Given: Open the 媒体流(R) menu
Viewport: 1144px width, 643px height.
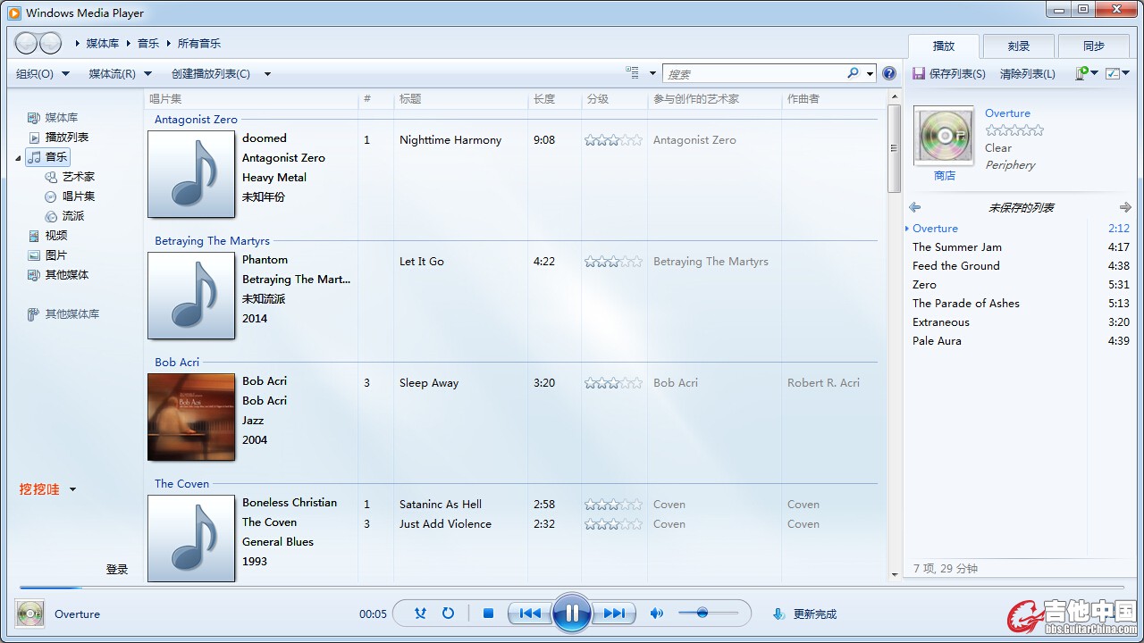Looking at the screenshot, I should [x=121, y=74].
